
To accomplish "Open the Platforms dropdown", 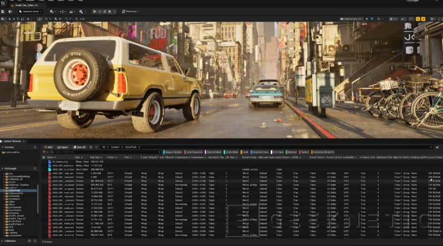I will coord(130,12).
